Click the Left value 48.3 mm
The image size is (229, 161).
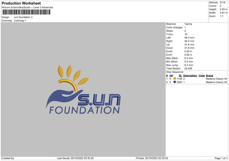pyautogui.click(x=189, y=38)
